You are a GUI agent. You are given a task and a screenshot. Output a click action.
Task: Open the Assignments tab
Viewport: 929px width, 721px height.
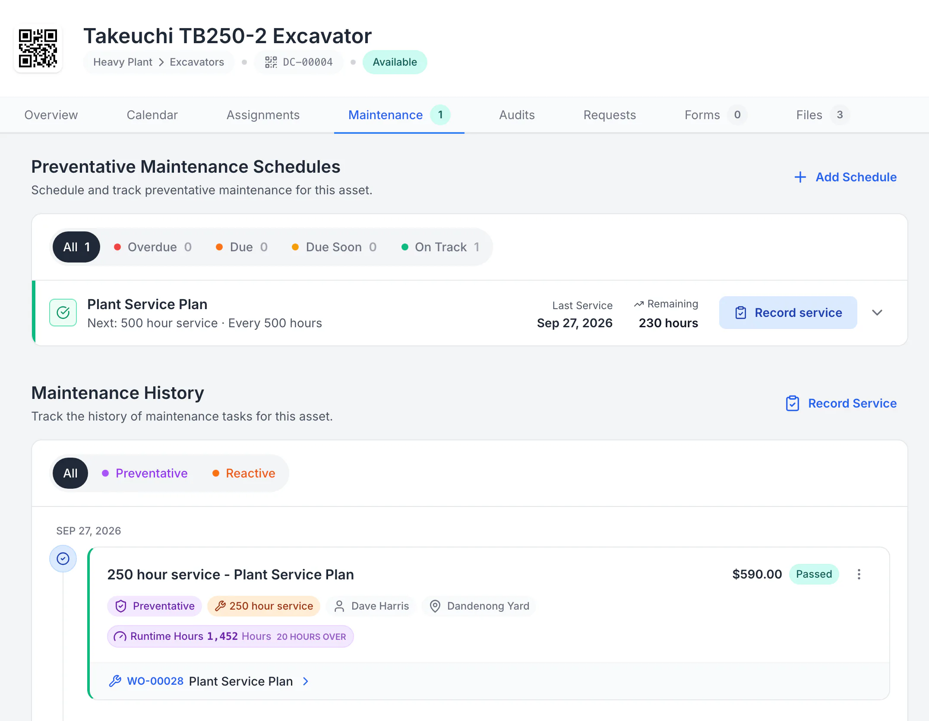[263, 115]
